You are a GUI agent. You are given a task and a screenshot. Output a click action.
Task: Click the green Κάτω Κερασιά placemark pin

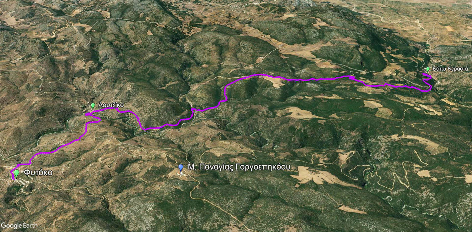428,69
